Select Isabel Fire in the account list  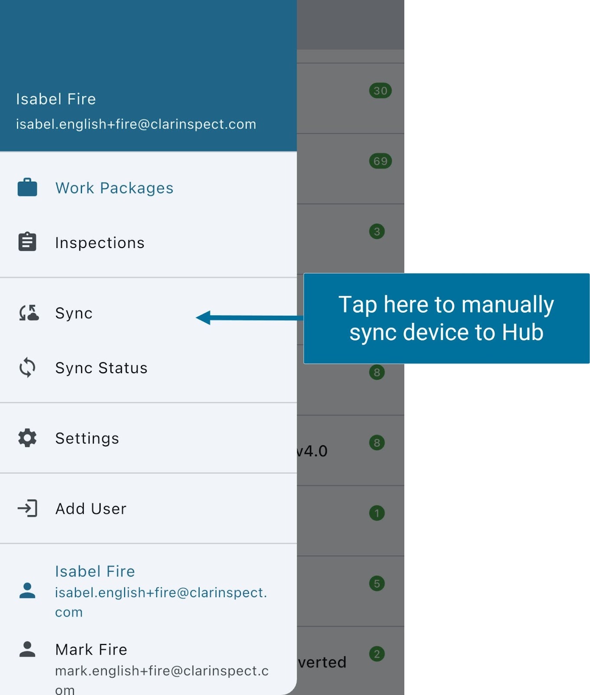pos(95,572)
